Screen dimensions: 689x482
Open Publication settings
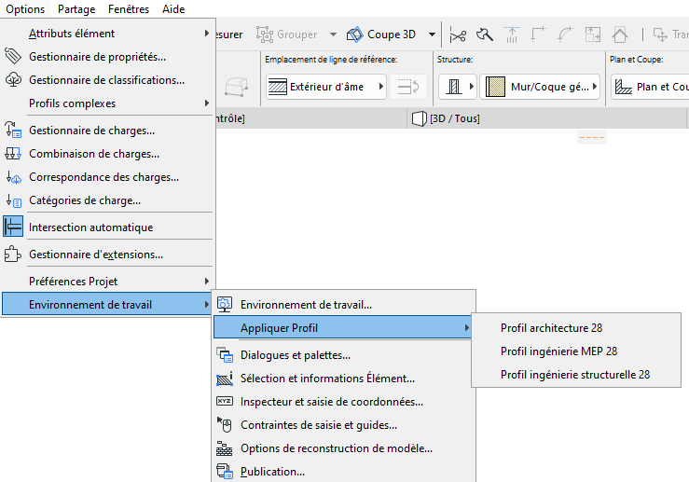[x=344, y=472]
